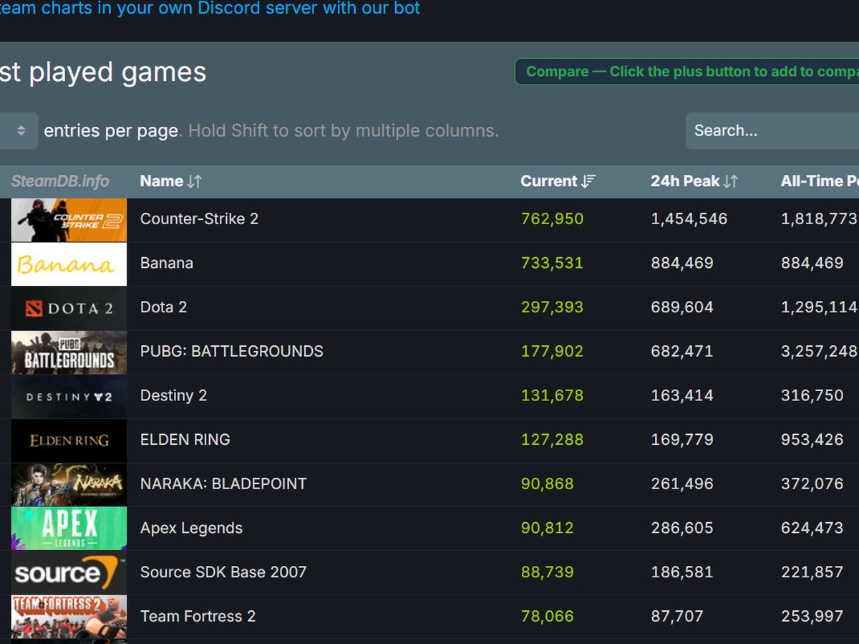Open the PUBG: BATTLEGROUNDS game page
This screenshot has height=644, width=859.
(232, 351)
